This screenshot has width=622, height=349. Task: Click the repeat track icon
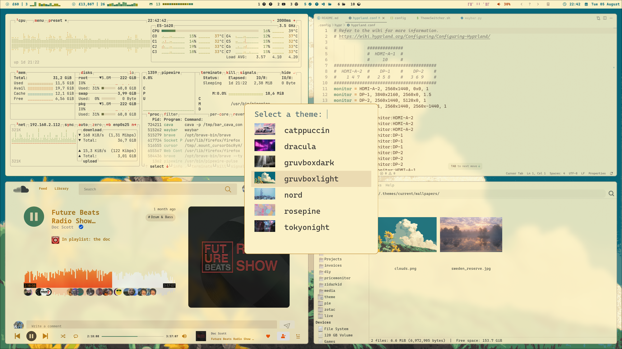76,336
